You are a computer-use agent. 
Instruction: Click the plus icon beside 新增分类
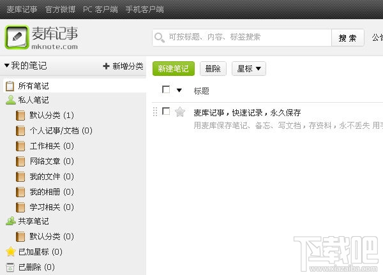tap(106, 66)
